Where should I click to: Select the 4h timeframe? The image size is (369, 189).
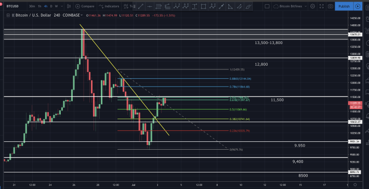click(46, 6)
